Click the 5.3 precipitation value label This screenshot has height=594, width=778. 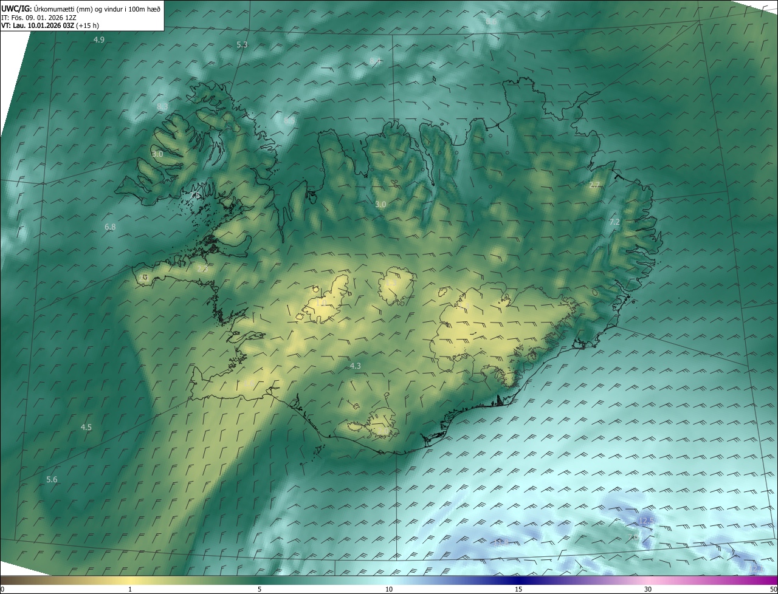point(242,45)
